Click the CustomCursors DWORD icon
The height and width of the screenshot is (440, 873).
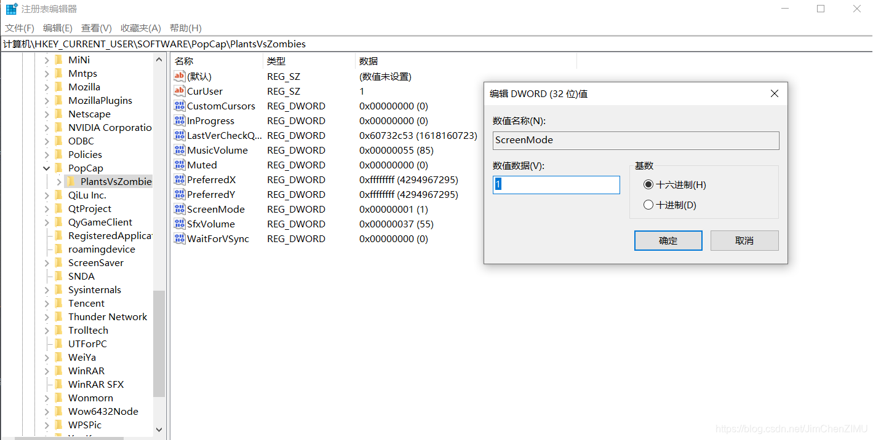(180, 106)
